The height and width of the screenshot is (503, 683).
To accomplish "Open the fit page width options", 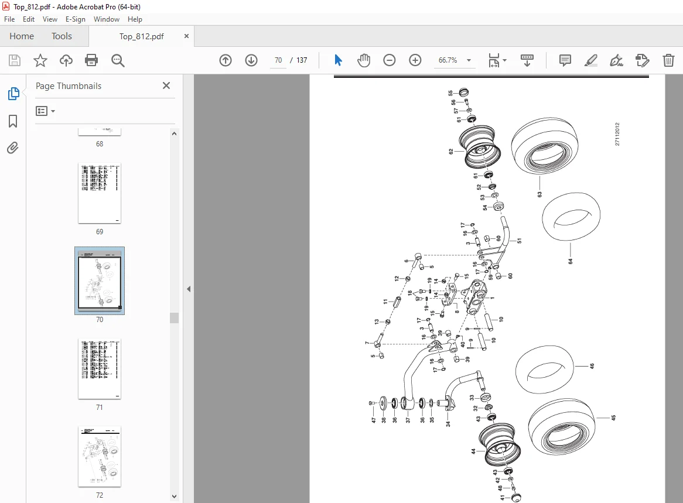I will click(x=494, y=60).
